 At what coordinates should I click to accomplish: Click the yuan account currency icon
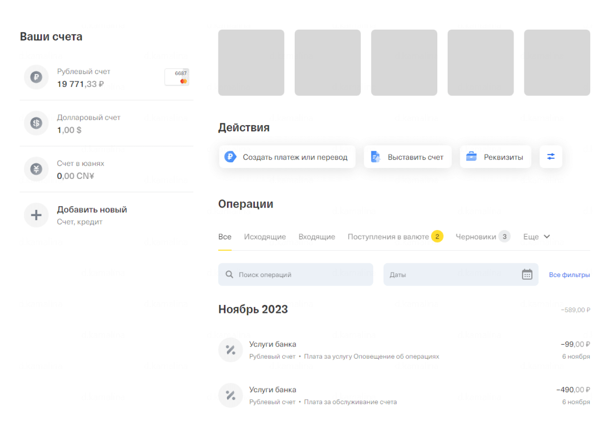36,169
